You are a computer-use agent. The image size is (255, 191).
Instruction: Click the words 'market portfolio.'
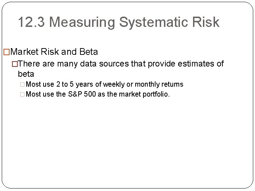tap(144, 94)
